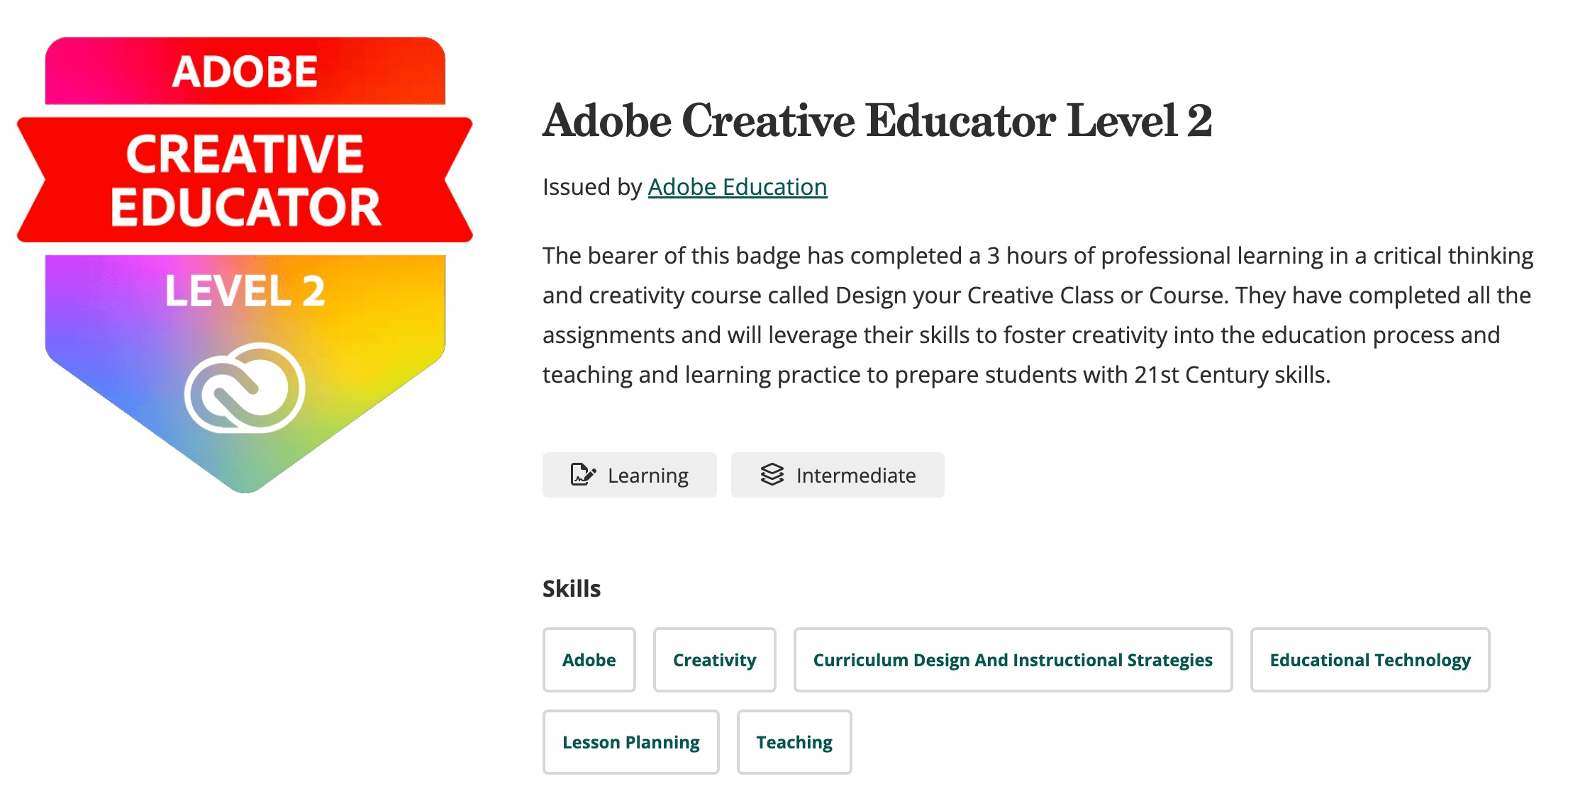1590x808 pixels.
Task: Click the stacked layers icon beside Intermediate
Action: (x=772, y=474)
